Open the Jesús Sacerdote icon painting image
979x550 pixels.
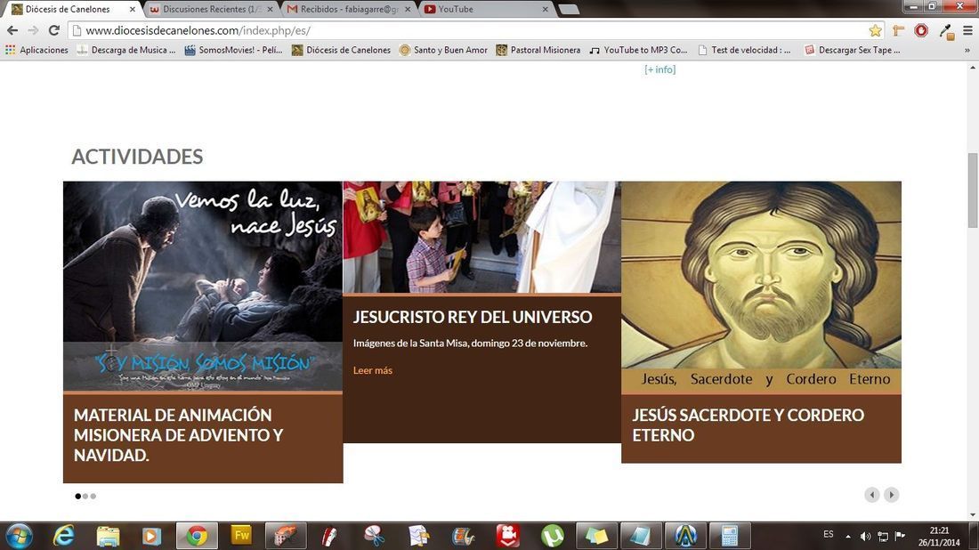(761, 287)
